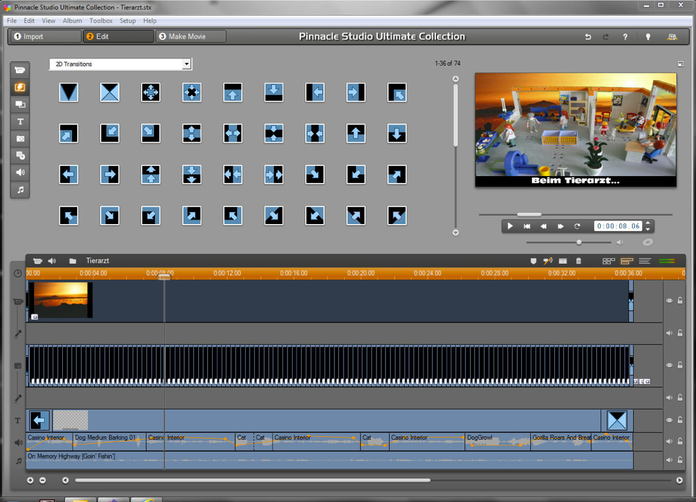Open the Sound Effects album section
Image resolution: width=696 pixels, height=502 pixels.
[20, 172]
